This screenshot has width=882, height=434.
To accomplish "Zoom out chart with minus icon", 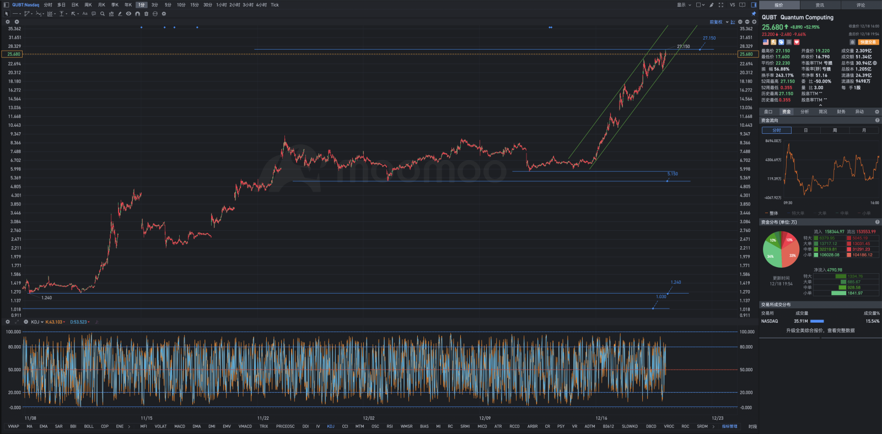I will (x=747, y=22).
